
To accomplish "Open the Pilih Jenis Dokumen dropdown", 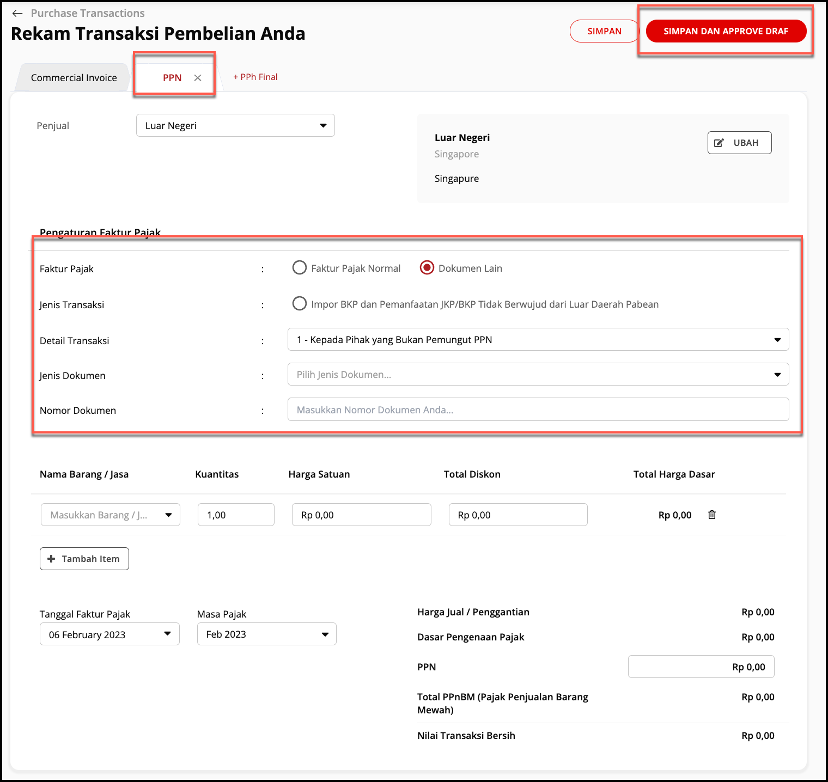I will 538,374.
